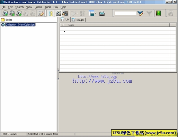Image resolution: width=178 pixels, height=137 pixels.
Task: Switch to the cover thumbnails view icon
Action: pos(65,13)
